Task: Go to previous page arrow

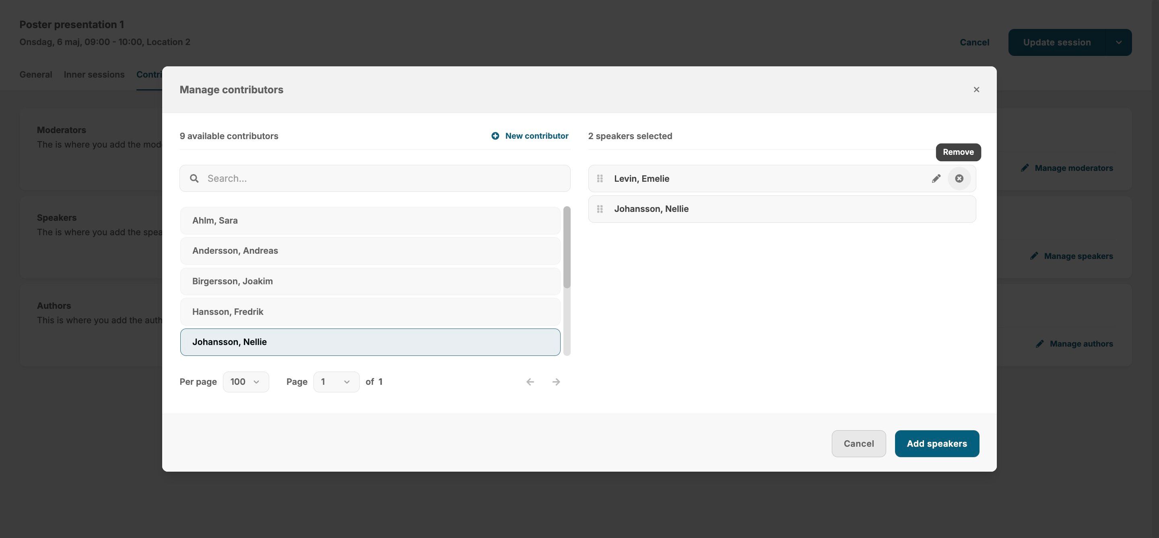Action: 530,382
